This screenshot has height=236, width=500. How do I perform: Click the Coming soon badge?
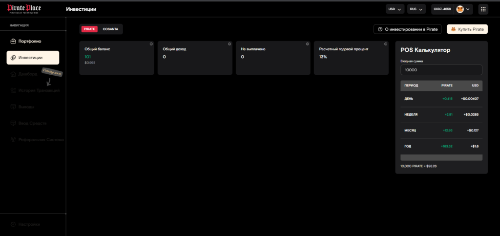(x=52, y=72)
